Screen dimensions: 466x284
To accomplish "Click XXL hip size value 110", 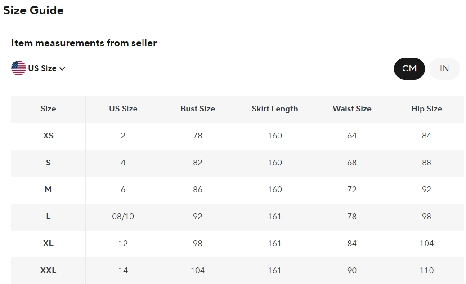I will pos(426,271).
